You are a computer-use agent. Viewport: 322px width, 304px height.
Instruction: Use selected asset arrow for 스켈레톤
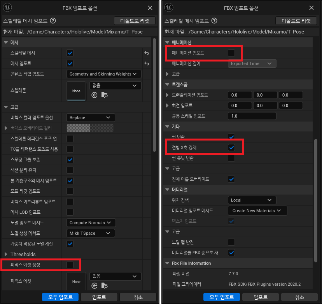pos(94,95)
